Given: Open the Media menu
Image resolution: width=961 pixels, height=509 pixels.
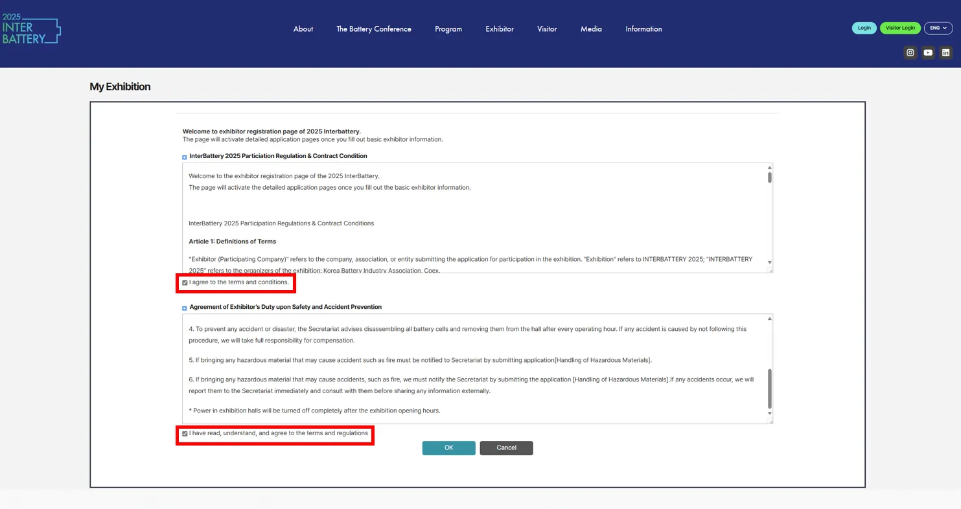Looking at the screenshot, I should click(591, 29).
